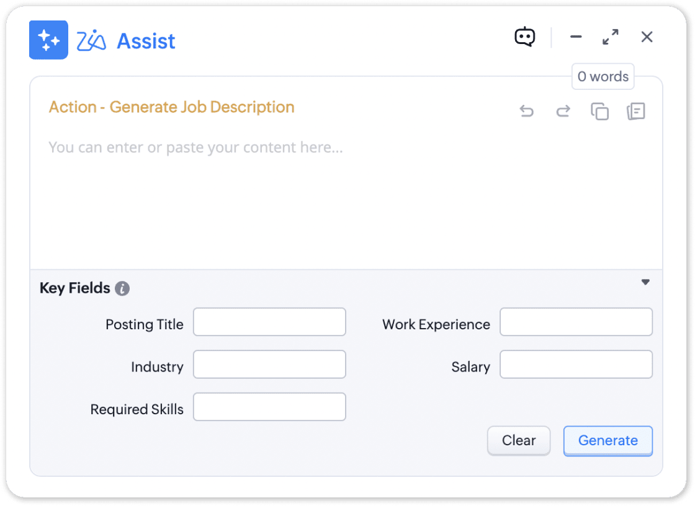Expand the Assist window to fullscreen

coord(611,37)
